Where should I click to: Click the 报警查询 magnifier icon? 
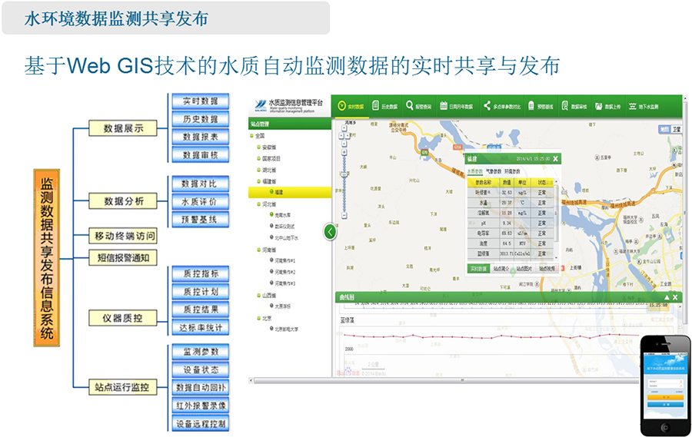pyautogui.click(x=411, y=106)
